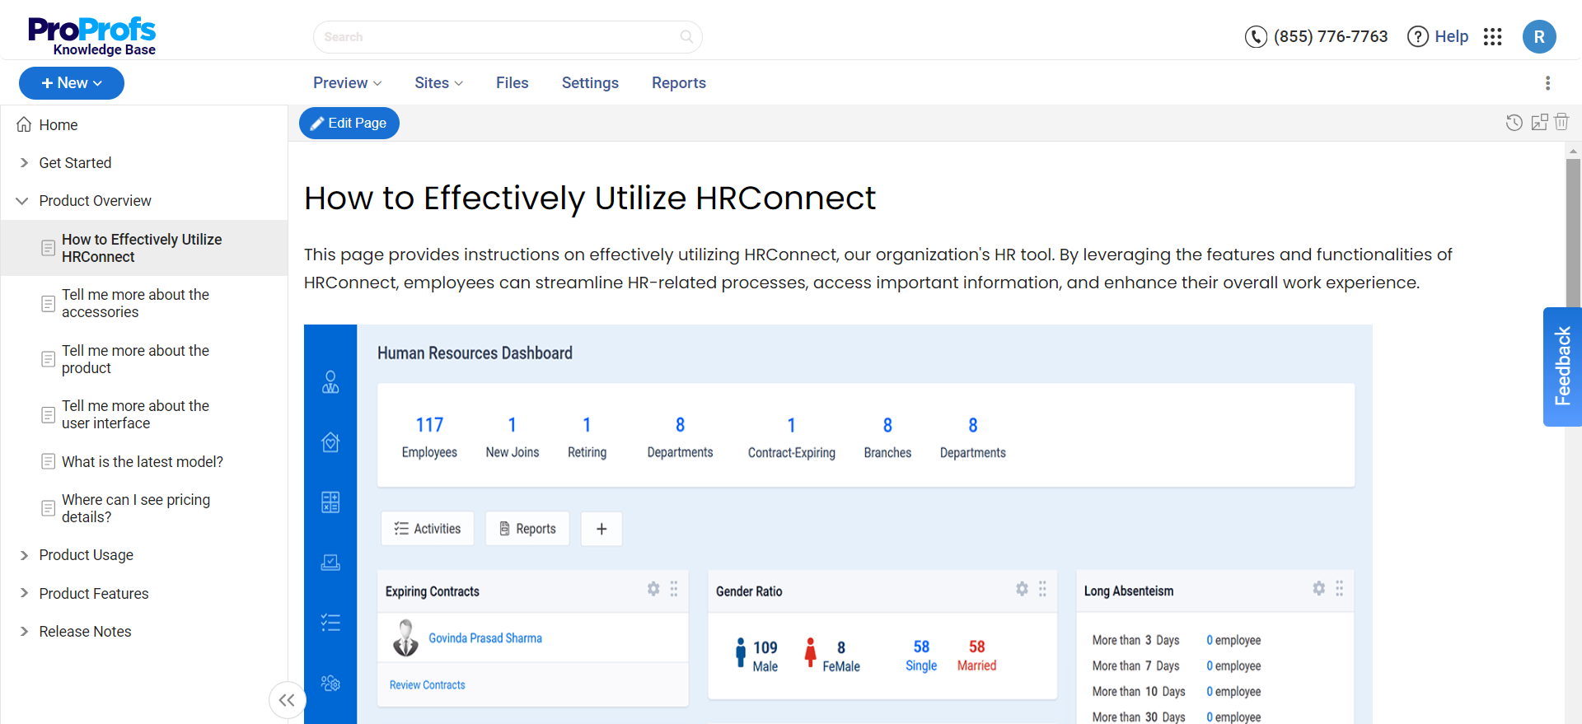The width and height of the screenshot is (1582, 724).
Task: Click the Help link text
Action: [1452, 37]
